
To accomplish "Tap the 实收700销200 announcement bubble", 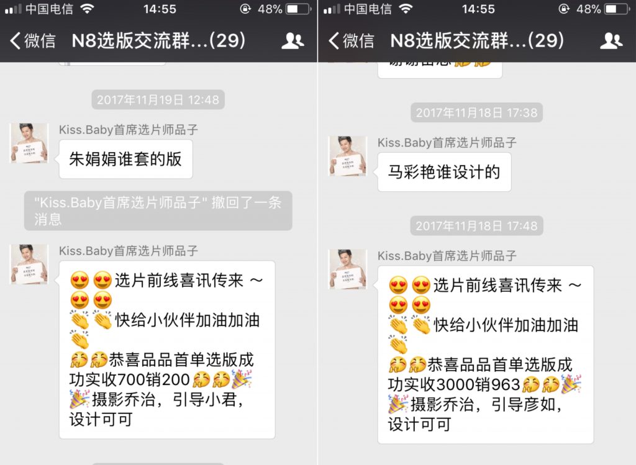I will pos(167,350).
